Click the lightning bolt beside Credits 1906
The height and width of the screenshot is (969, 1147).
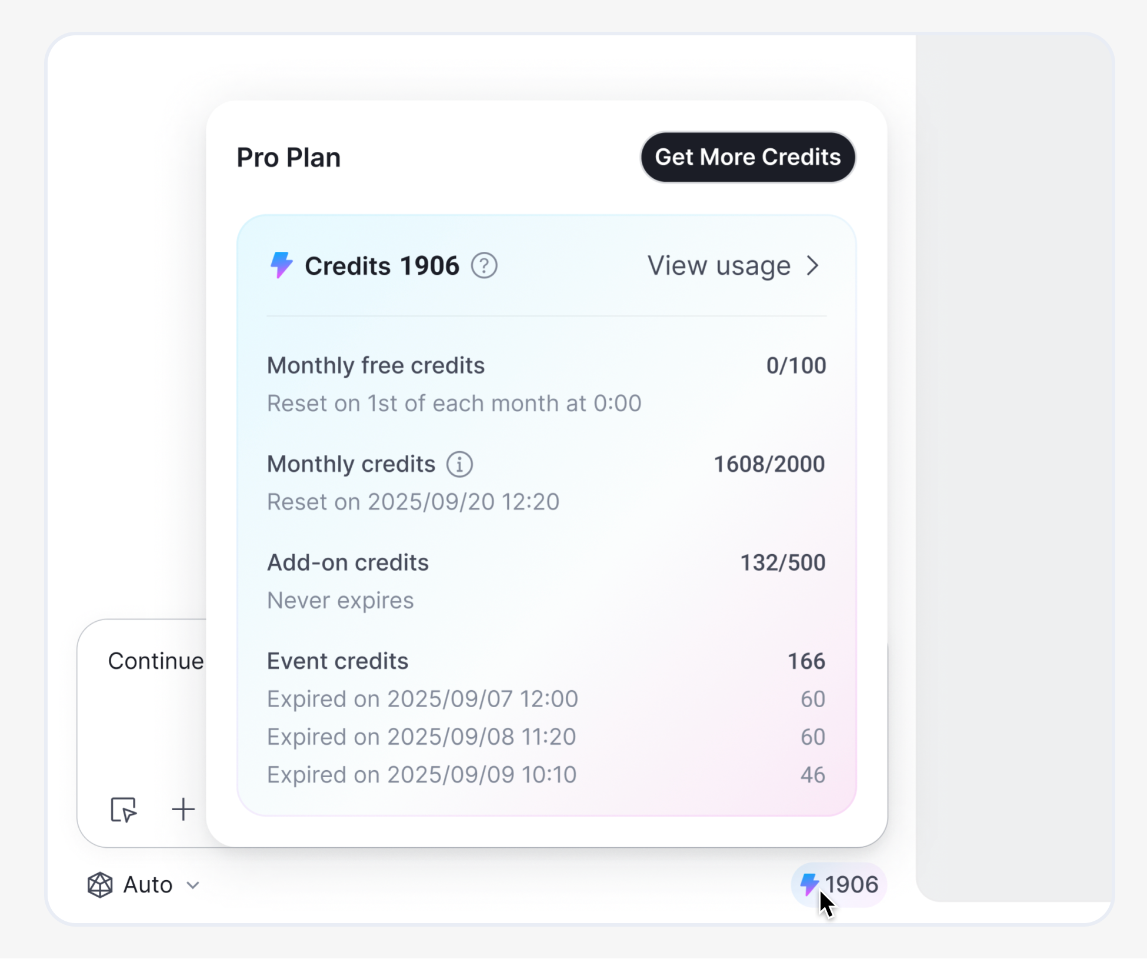pyautogui.click(x=281, y=265)
